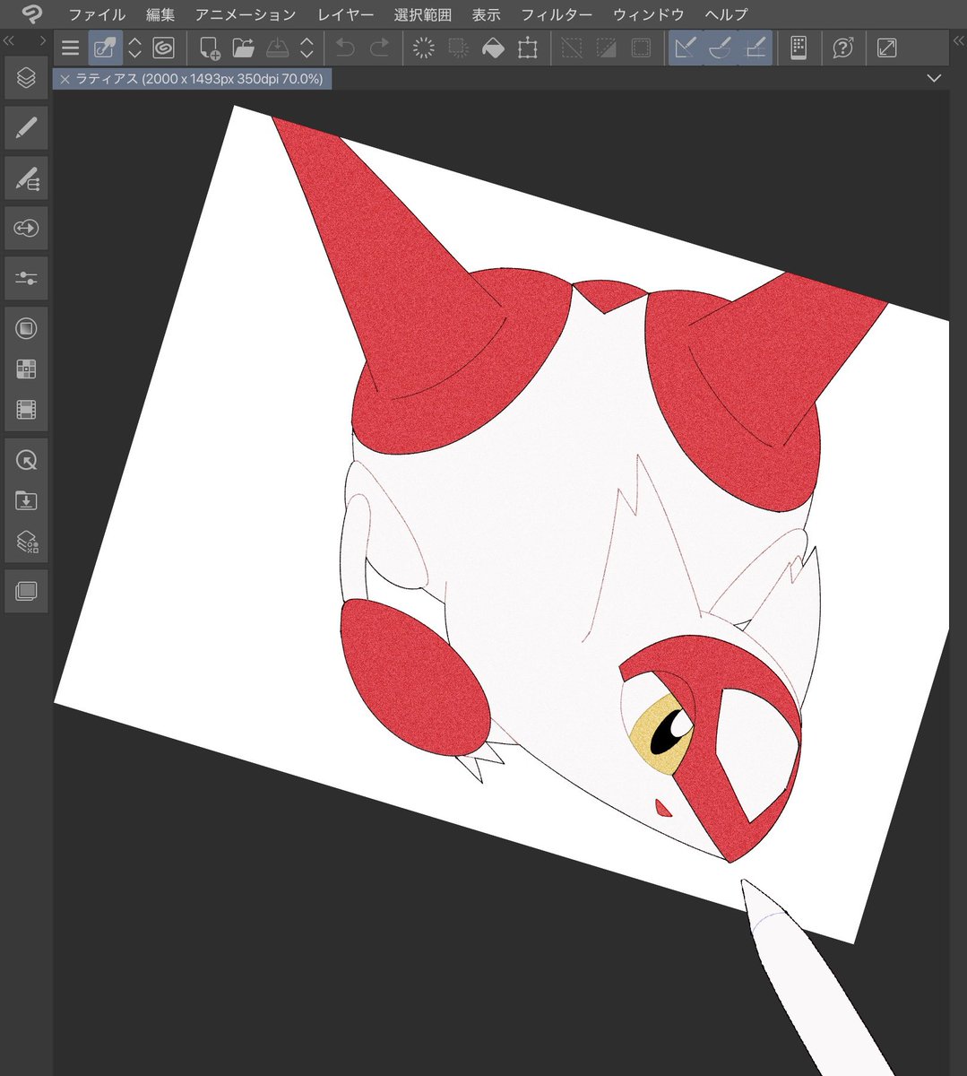Toggle the touch gesture settings icon
This screenshot has height=1076, width=967.
[105, 48]
